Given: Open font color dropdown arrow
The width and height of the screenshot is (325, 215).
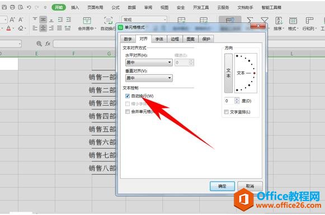Looking at the screenshot, I should [x=13, y=28].
